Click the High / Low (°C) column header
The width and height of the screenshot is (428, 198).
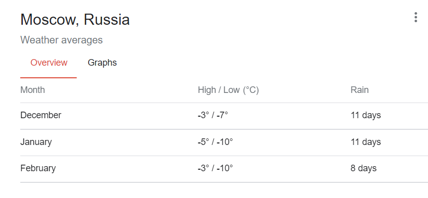pyautogui.click(x=228, y=90)
